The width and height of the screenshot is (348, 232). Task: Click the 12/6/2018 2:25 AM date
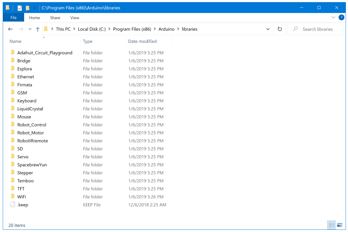pyautogui.click(x=147, y=205)
